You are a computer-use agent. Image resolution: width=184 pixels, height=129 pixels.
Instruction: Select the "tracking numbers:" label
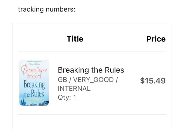coord(47,9)
